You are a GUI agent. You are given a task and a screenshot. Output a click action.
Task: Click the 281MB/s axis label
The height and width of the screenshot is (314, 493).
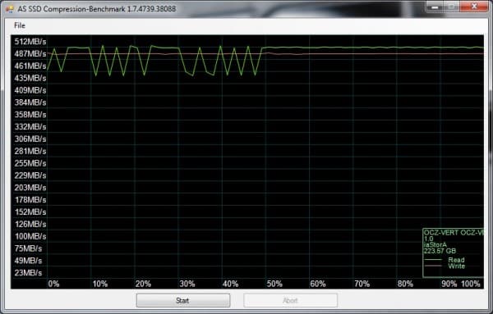click(30, 151)
